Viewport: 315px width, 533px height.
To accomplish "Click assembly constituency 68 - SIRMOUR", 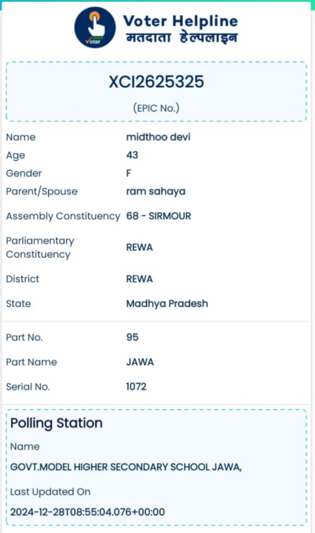I will tap(158, 216).
